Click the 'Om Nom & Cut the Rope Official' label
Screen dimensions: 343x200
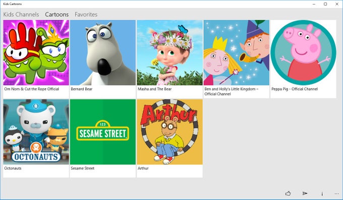[31, 89]
